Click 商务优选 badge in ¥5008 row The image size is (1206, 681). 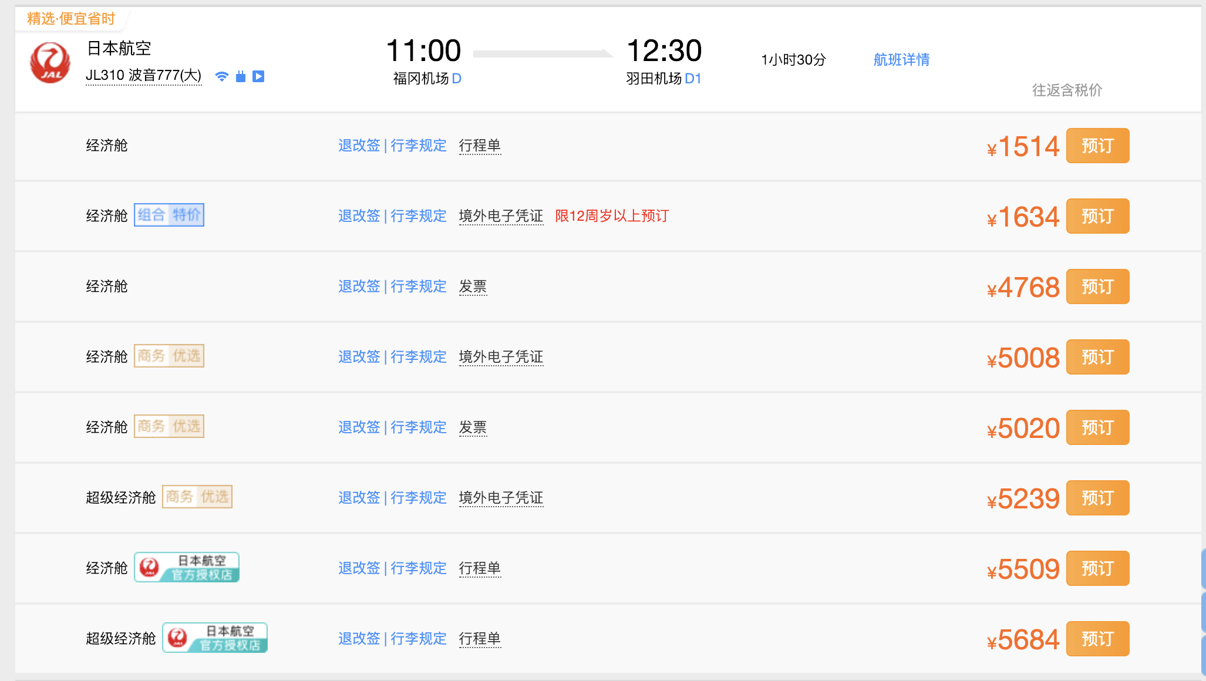[169, 356]
